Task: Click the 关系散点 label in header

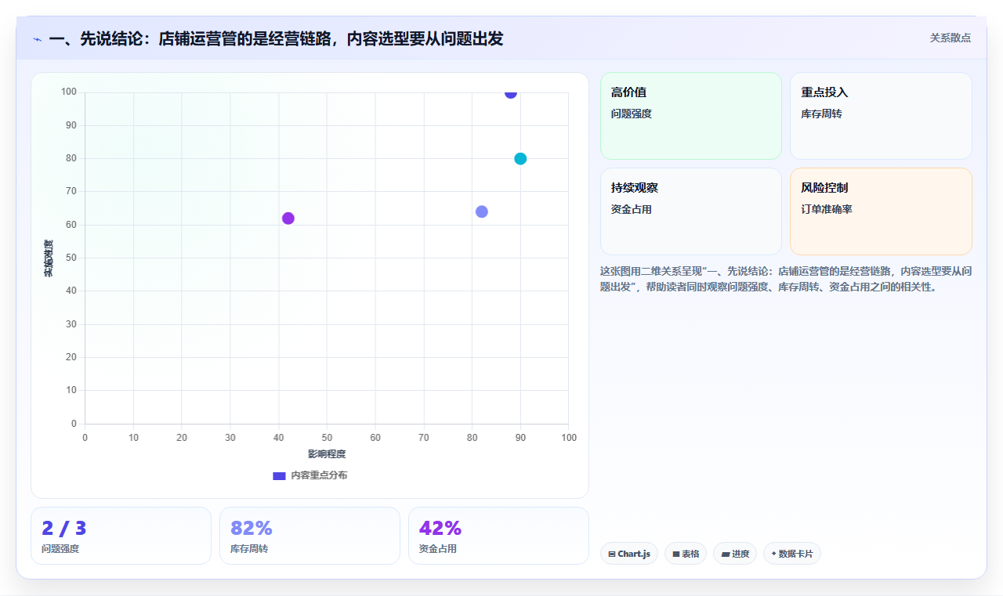Action: pyautogui.click(x=950, y=38)
